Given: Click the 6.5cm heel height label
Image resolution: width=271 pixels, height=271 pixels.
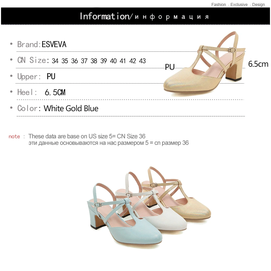Looking at the screenshot, I should tap(258, 64).
